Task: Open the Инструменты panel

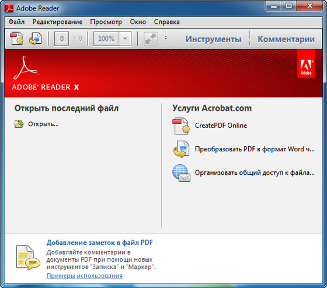Action: pos(213,39)
